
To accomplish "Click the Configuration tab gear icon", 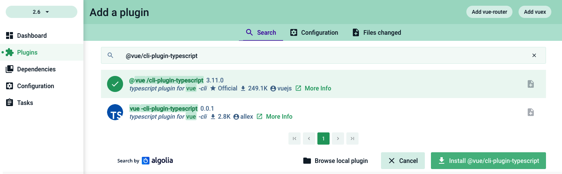I will tap(294, 32).
